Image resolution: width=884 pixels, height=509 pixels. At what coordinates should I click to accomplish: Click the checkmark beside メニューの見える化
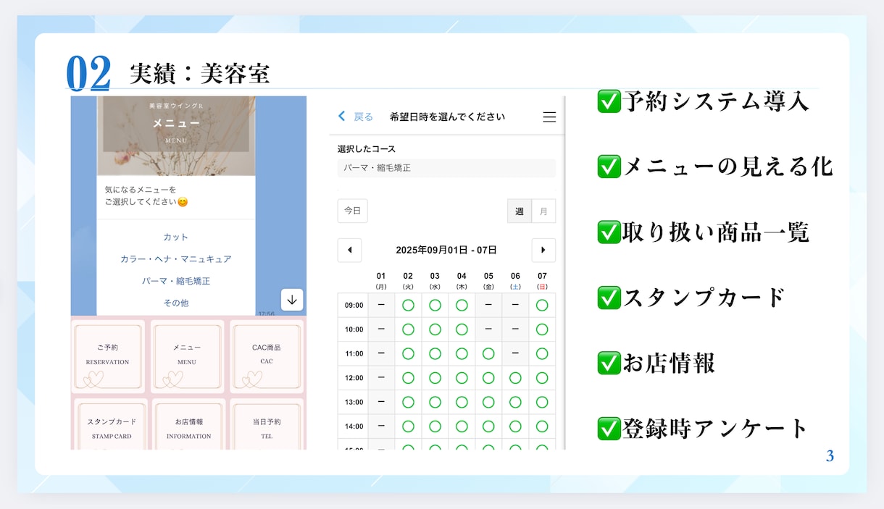pos(609,167)
